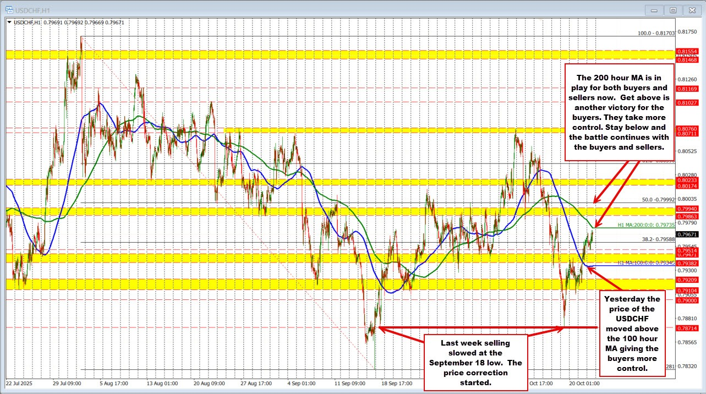Expand the black triangle beside USDCHF,H1 label
Screen dimensions: 706x394
pyautogui.click(x=9, y=22)
